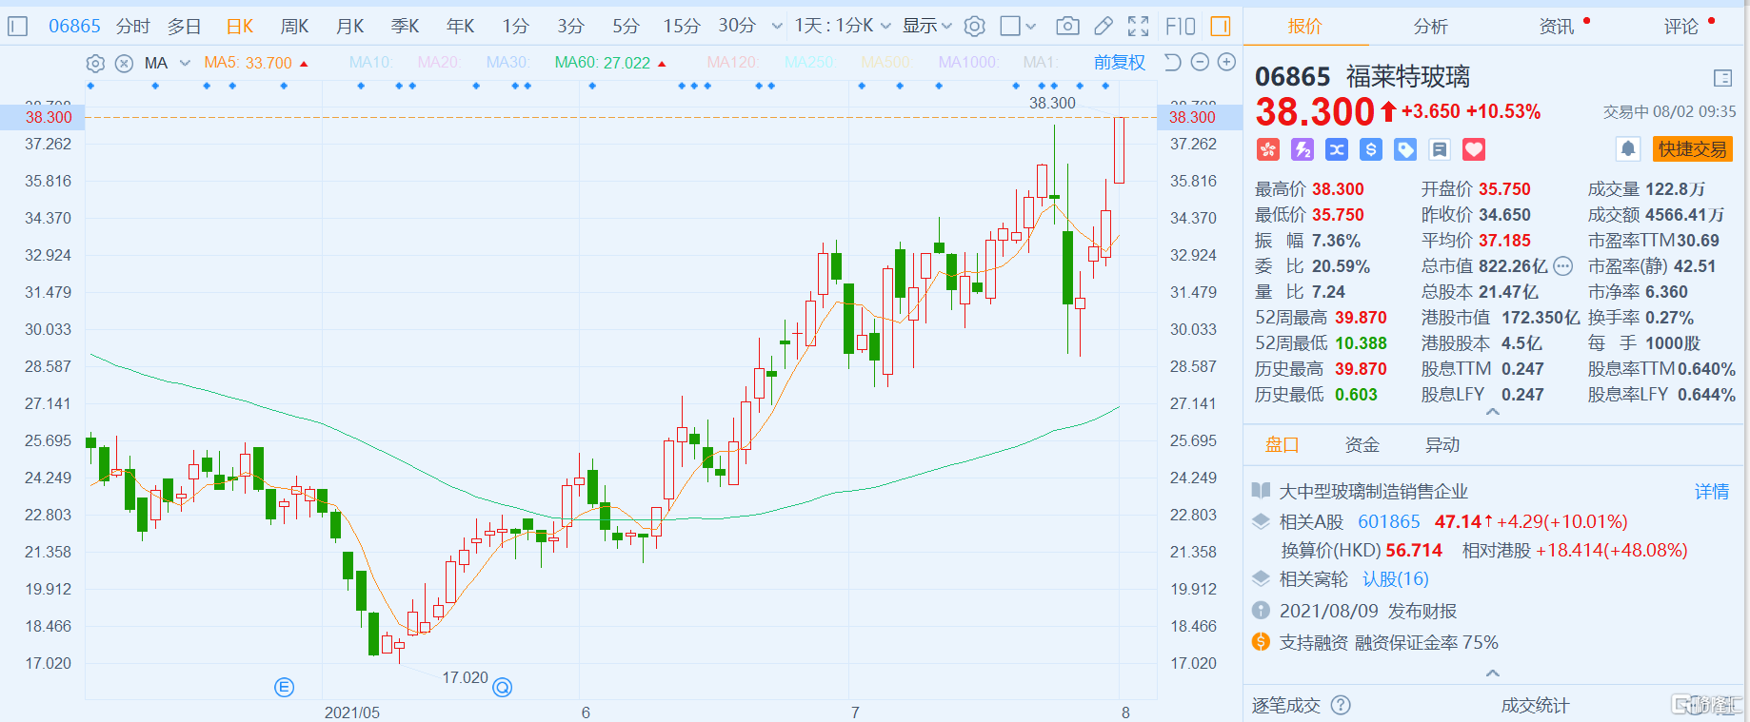Screen dimensions: 1750x722
Task: Open chart settings gear in top toolbar
Action: pyautogui.click(x=974, y=26)
